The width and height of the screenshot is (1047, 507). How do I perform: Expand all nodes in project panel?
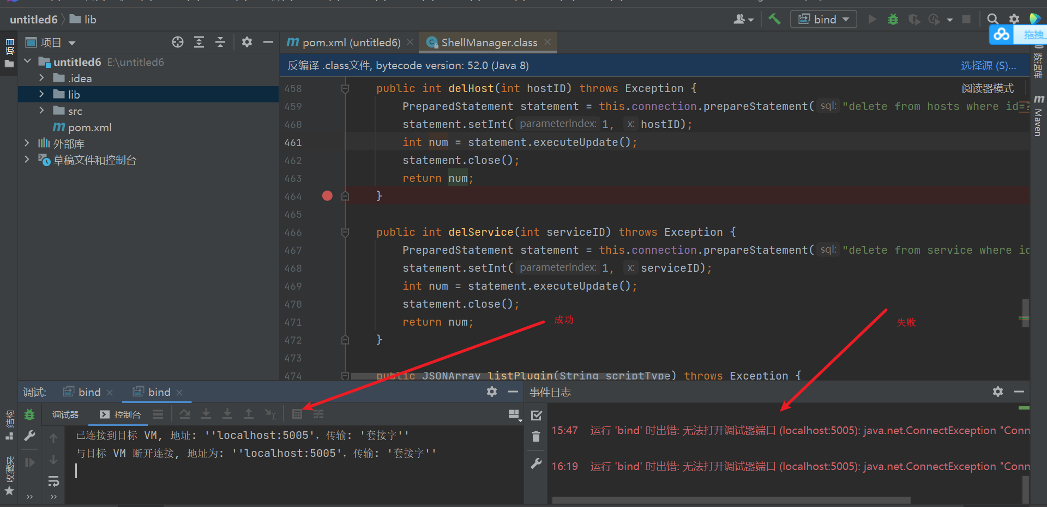click(199, 42)
